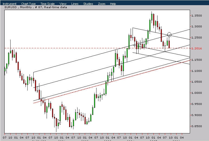This screenshot has width=209, height=141.
Task: Click the 1.2500 price axis label
Action: pos(197,38)
